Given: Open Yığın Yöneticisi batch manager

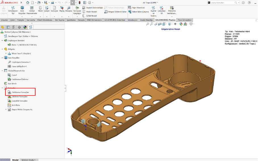Looking at the screenshot, I should coord(136,8).
